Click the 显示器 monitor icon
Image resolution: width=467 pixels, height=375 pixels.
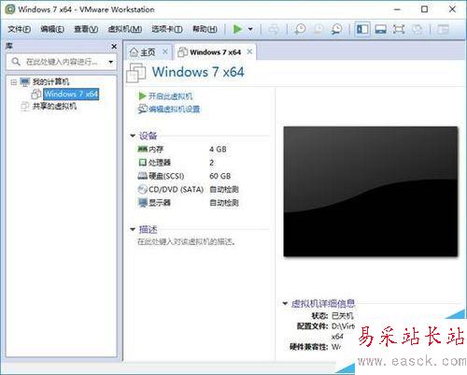pos(142,203)
